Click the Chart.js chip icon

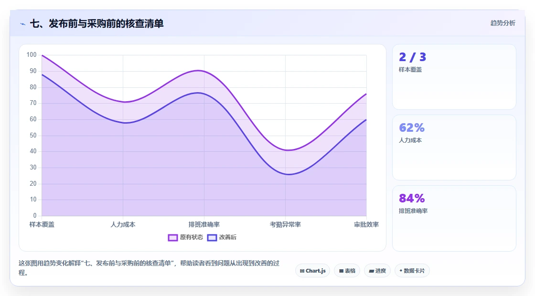coord(302,271)
